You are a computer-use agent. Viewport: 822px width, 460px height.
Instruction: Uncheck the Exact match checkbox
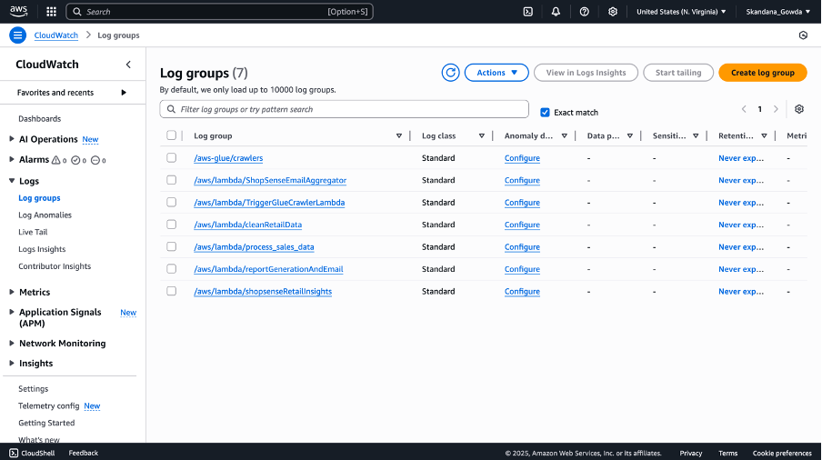tap(546, 112)
